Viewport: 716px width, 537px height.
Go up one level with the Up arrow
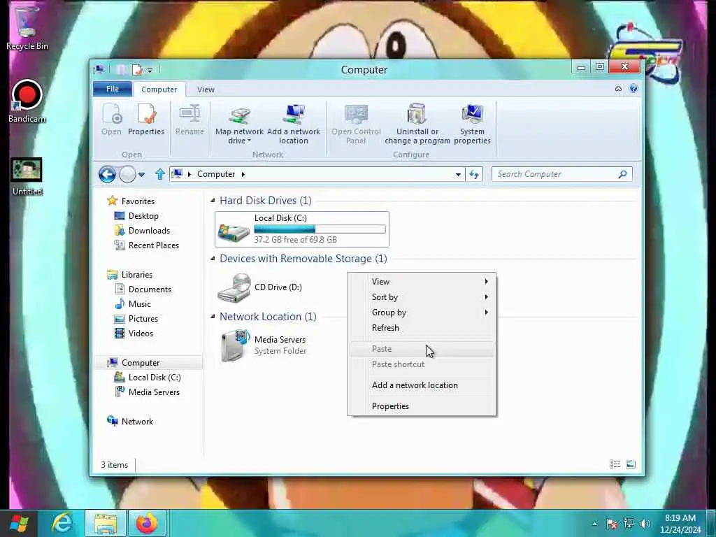(160, 174)
